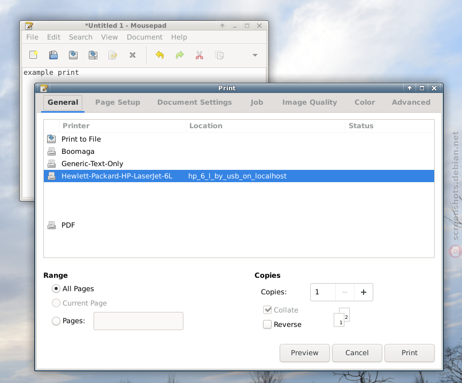Decrease copies with the minus button

[x=345, y=292]
